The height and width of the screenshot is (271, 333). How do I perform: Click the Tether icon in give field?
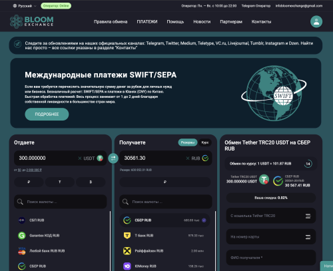tap(100, 158)
